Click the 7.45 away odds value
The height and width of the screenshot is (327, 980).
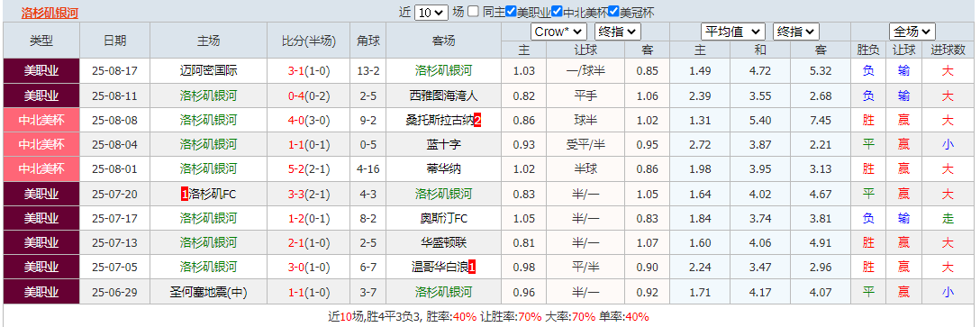pyautogui.click(x=820, y=120)
